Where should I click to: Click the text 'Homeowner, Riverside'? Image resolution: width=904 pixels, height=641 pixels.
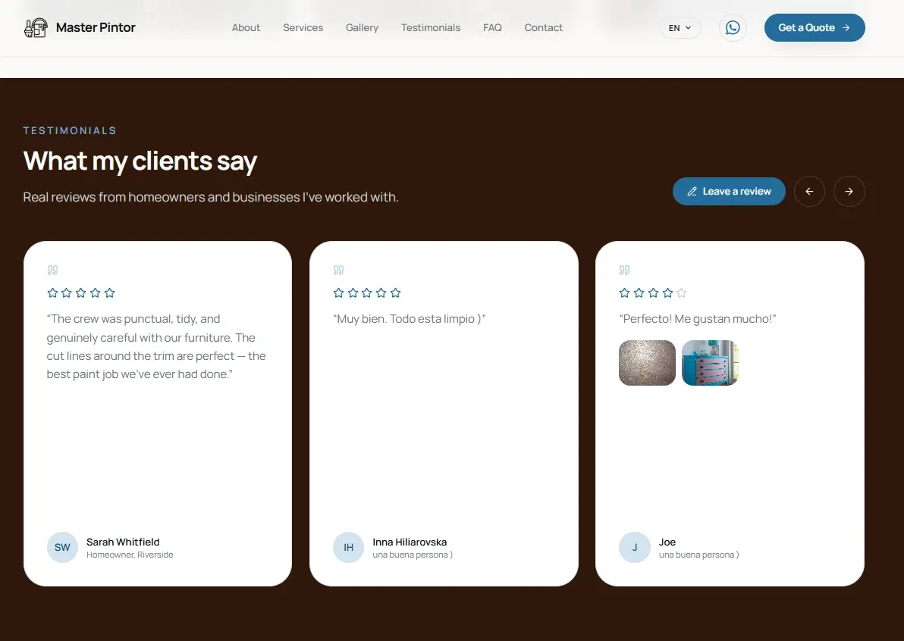tap(130, 555)
